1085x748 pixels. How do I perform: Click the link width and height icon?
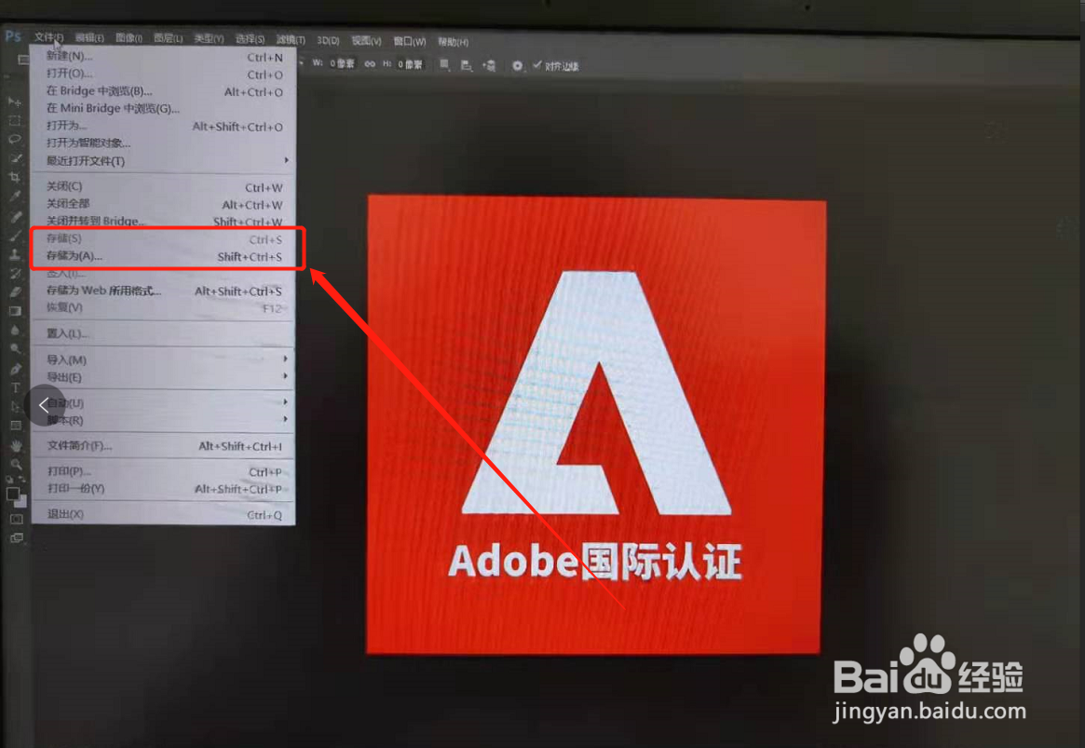click(370, 63)
